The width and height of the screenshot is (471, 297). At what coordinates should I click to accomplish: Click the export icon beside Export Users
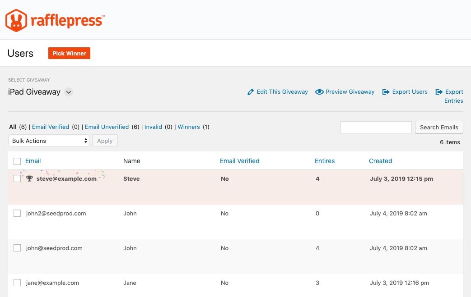(x=386, y=91)
